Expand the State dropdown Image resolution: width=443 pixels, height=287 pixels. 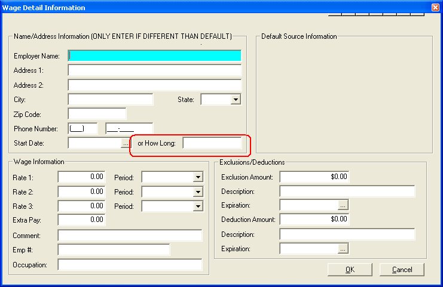[236, 100]
